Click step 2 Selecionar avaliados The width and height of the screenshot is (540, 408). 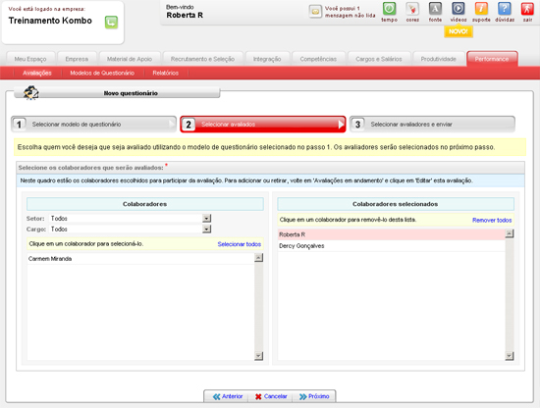pyautogui.click(x=263, y=125)
